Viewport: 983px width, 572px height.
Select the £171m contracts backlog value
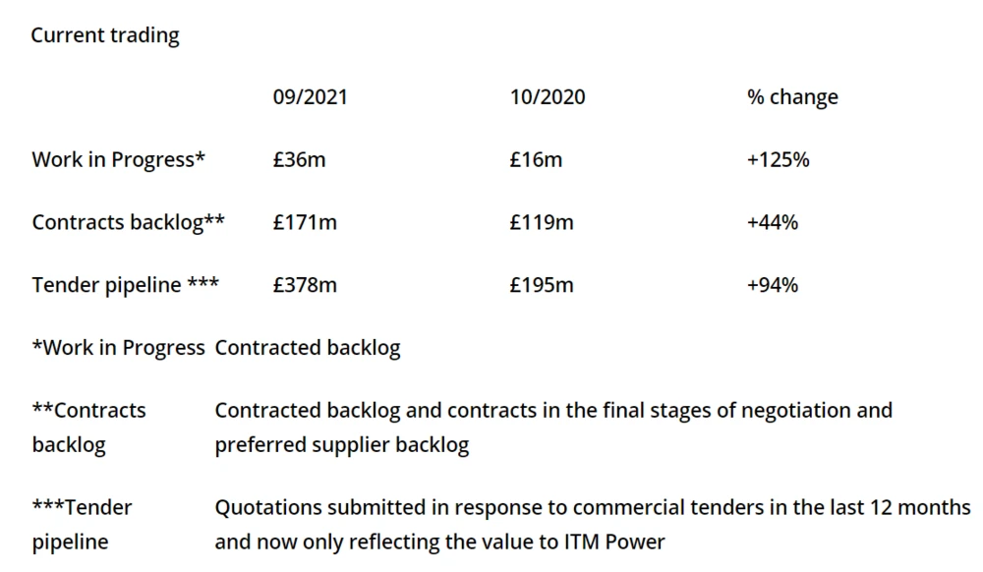point(305,222)
